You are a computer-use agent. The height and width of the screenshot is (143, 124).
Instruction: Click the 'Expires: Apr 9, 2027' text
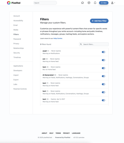[58, 99]
